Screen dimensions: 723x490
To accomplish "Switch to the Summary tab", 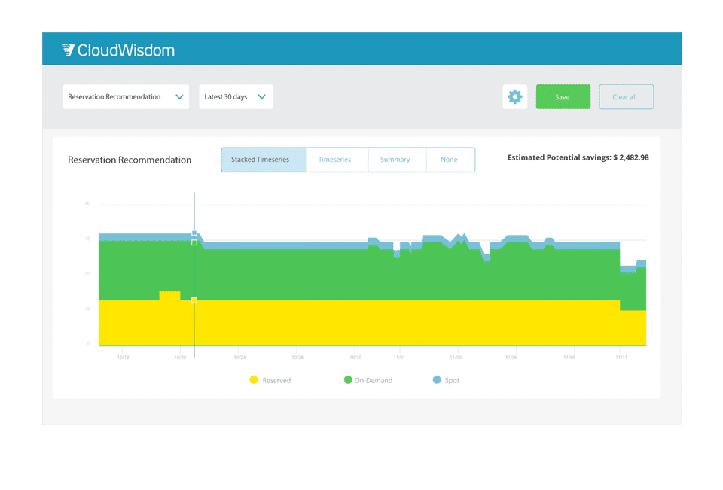I will coord(397,160).
